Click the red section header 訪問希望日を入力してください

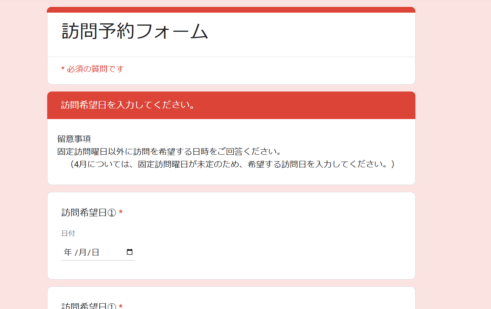130,105
